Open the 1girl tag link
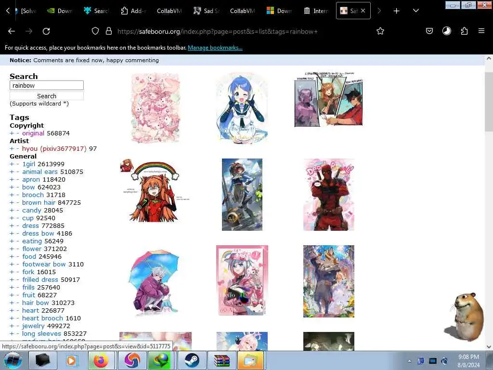The image size is (493, 370). pyautogui.click(x=28, y=164)
